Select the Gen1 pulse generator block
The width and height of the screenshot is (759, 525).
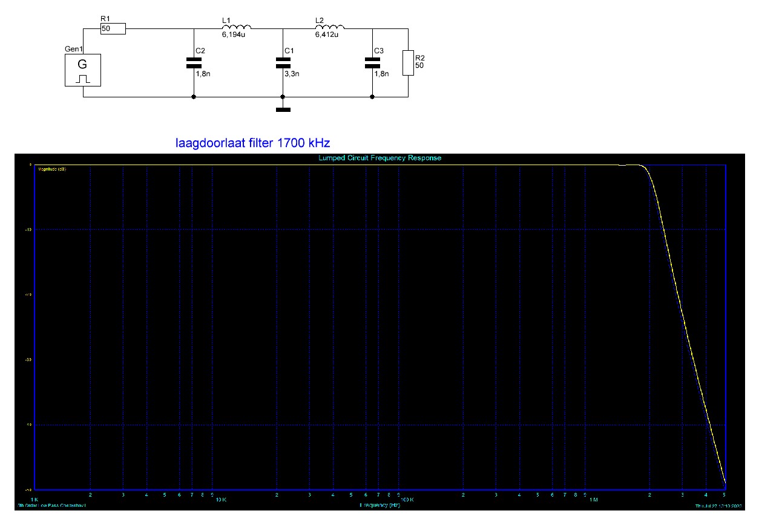[x=83, y=70]
